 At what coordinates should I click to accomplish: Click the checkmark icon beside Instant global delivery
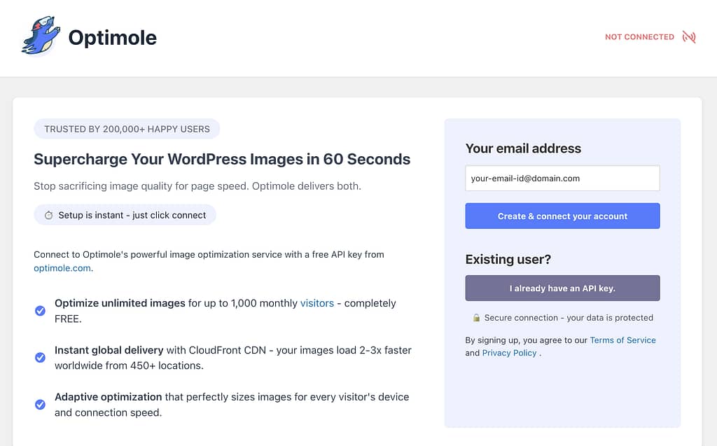[40, 357]
